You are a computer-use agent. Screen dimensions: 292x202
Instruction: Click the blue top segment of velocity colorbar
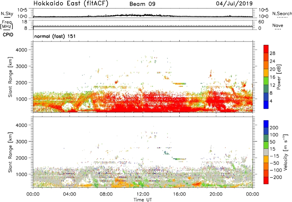point(266,124)
